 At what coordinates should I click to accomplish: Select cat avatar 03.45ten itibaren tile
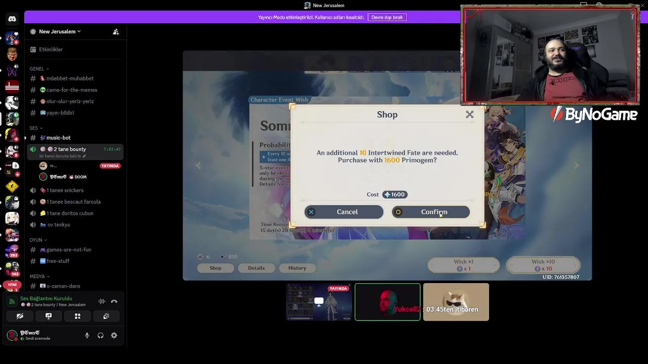[456, 302]
